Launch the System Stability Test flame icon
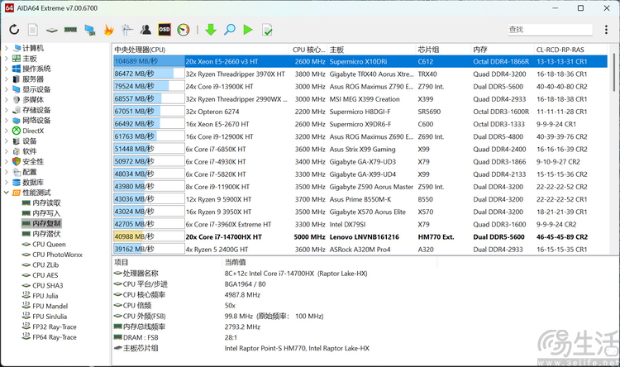Screen dimensions: 620x367 coord(108,30)
